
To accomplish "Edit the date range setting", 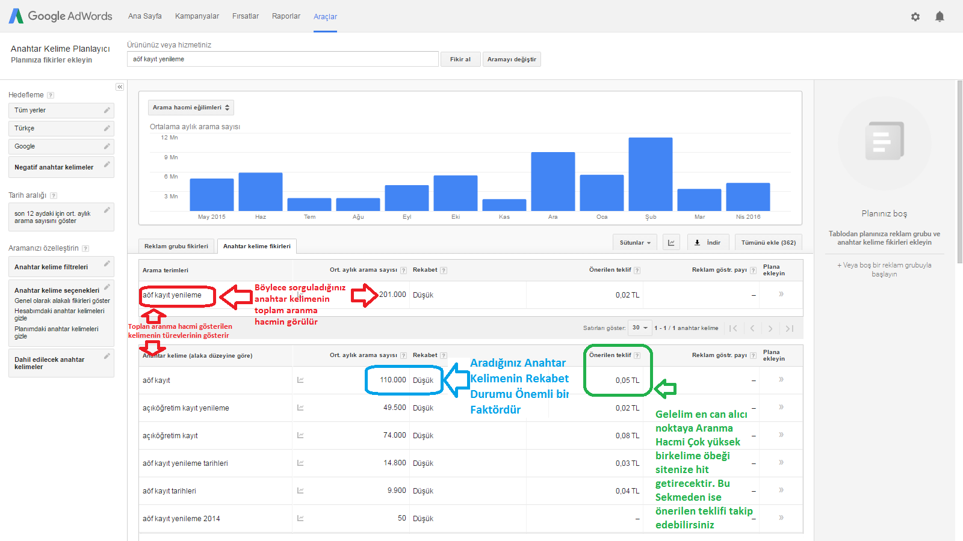I will click(x=107, y=210).
